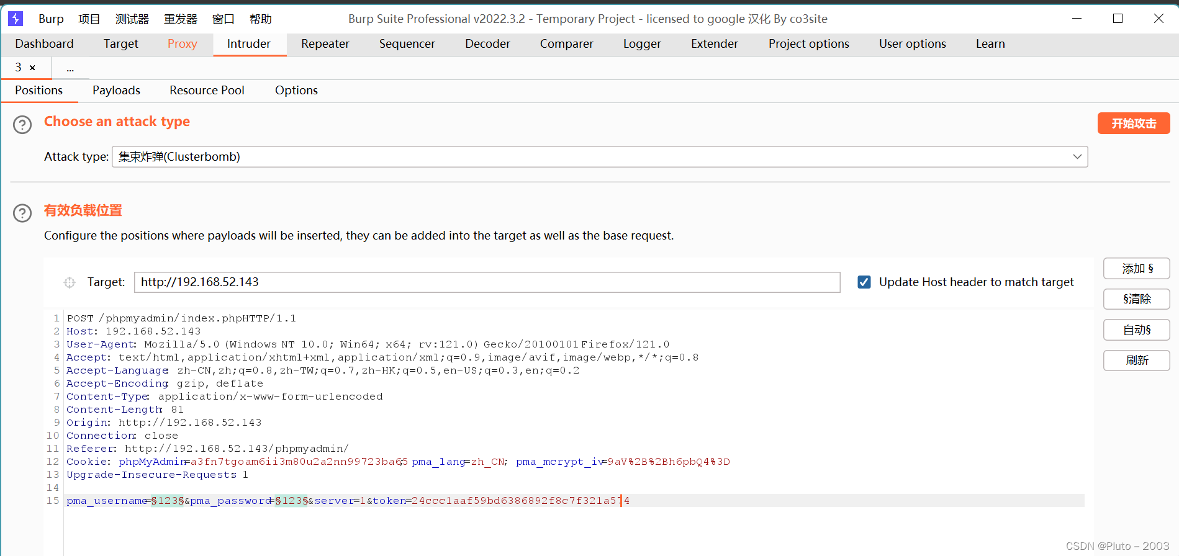Click the Content-Length: 81 line

click(125, 410)
